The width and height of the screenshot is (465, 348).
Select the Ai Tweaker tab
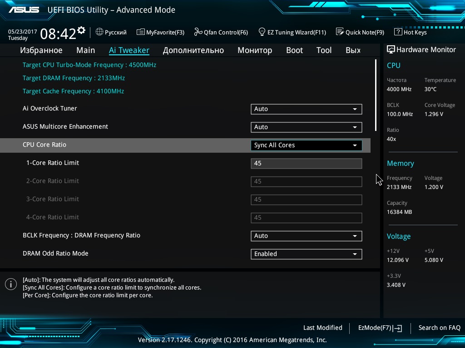click(129, 50)
